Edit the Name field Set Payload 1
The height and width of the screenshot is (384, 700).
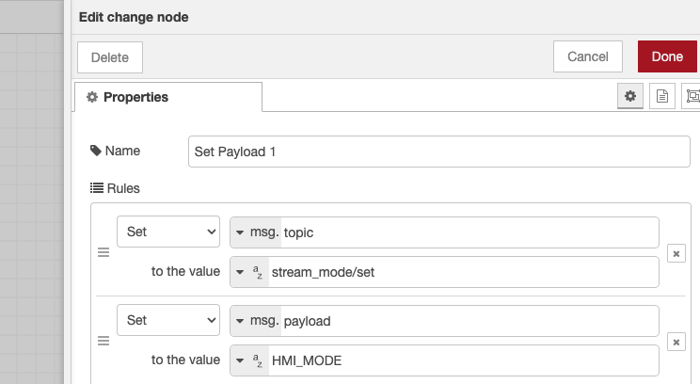pos(439,152)
